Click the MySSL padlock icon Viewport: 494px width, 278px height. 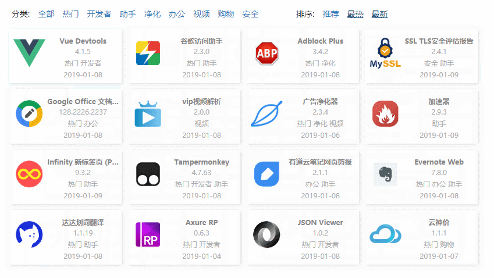pos(385,53)
